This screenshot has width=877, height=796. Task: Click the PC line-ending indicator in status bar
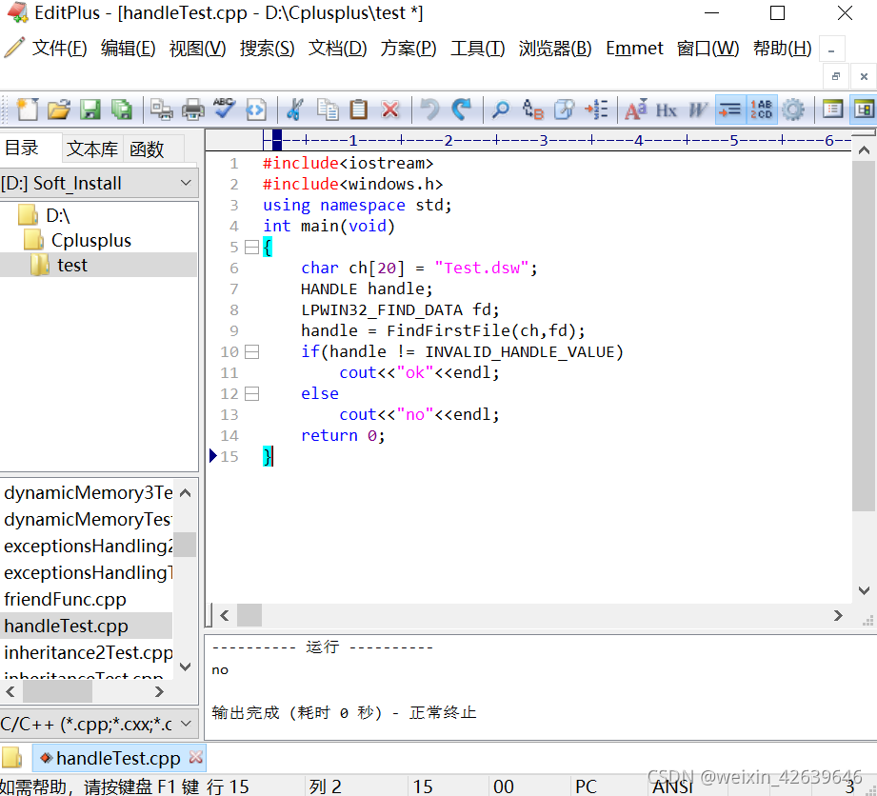click(587, 786)
